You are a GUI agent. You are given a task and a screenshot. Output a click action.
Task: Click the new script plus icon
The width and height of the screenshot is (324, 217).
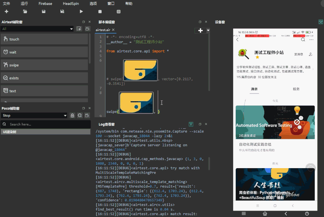6,12
